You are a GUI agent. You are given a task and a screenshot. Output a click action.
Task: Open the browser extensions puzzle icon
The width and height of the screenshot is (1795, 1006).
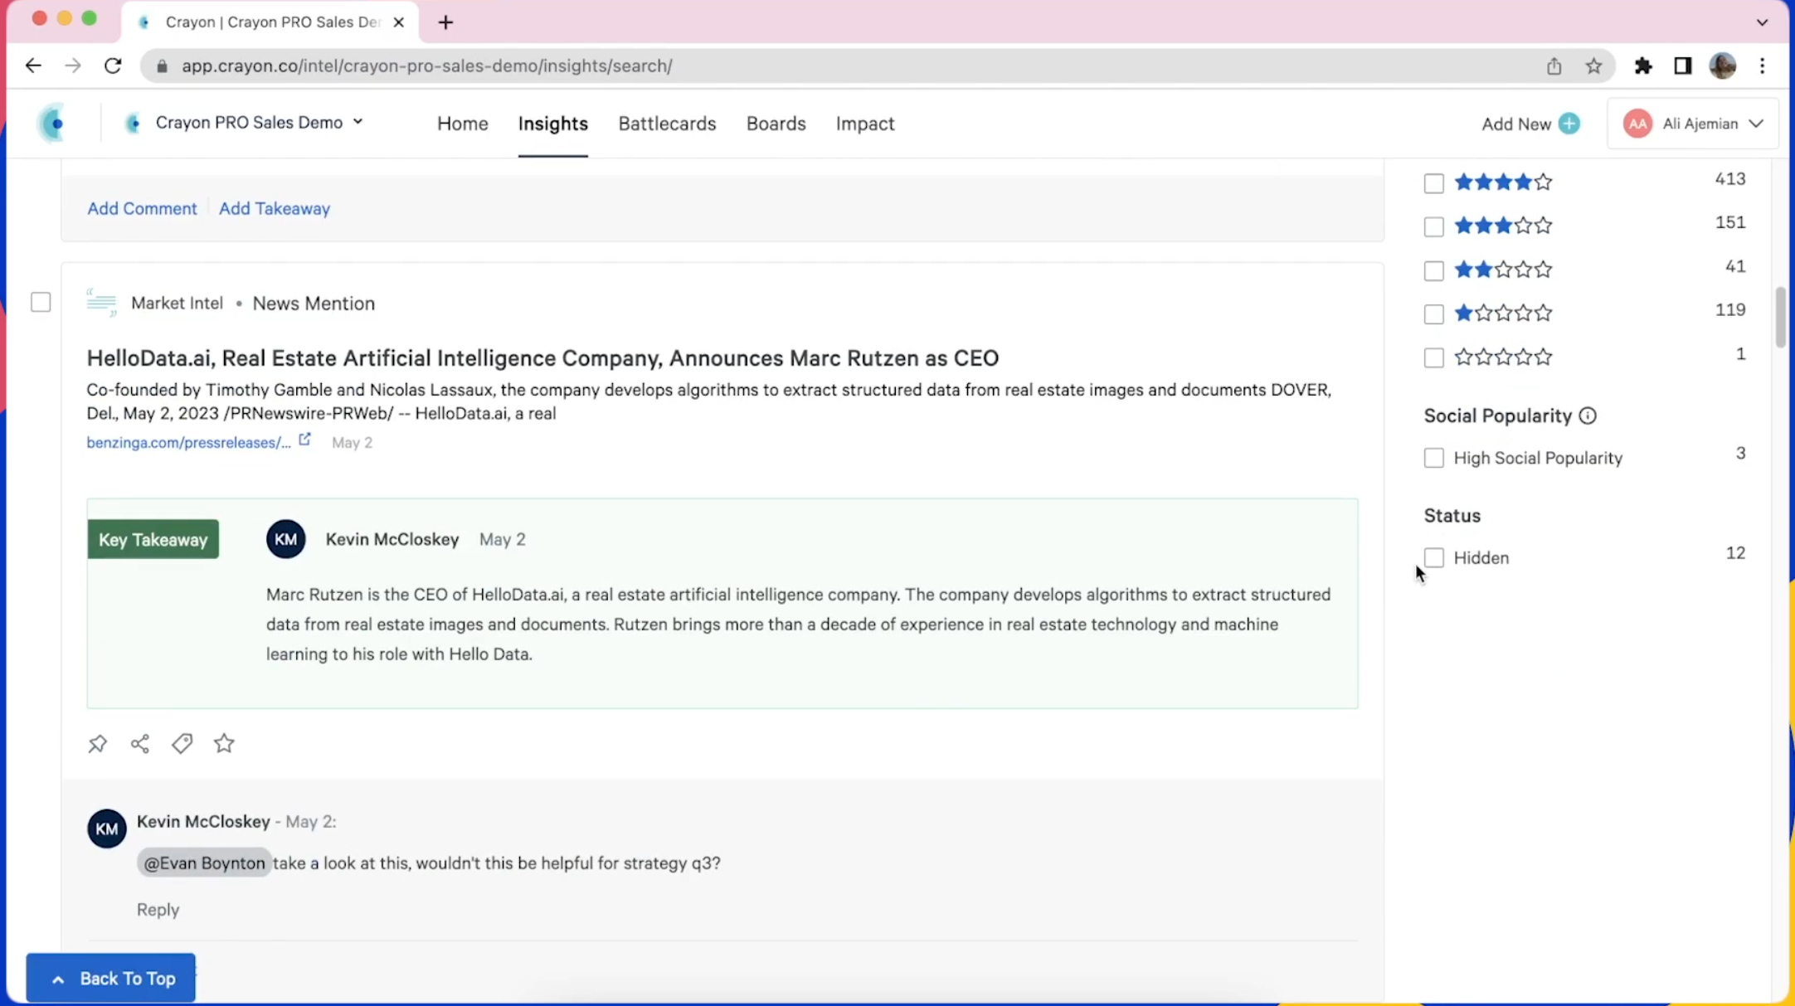(1643, 66)
